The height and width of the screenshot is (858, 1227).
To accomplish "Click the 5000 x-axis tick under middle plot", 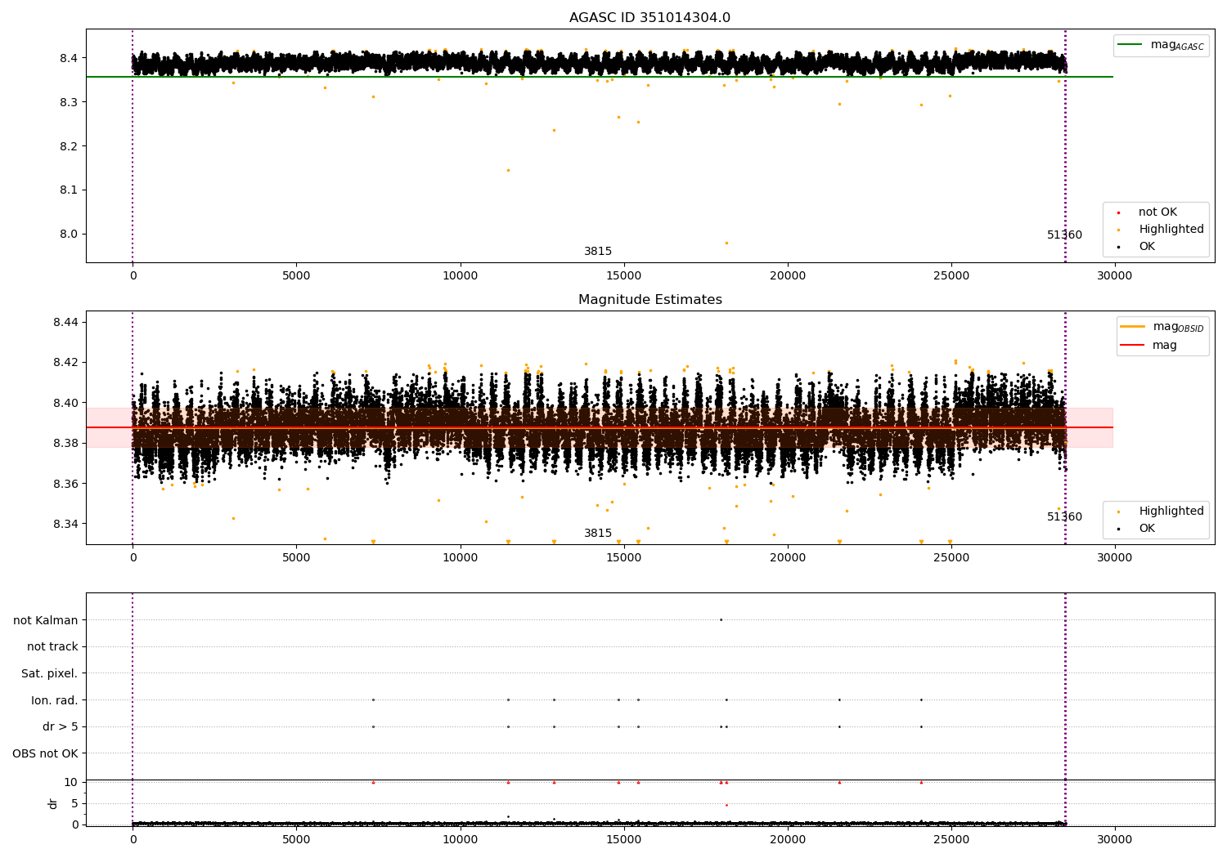I will (296, 558).
